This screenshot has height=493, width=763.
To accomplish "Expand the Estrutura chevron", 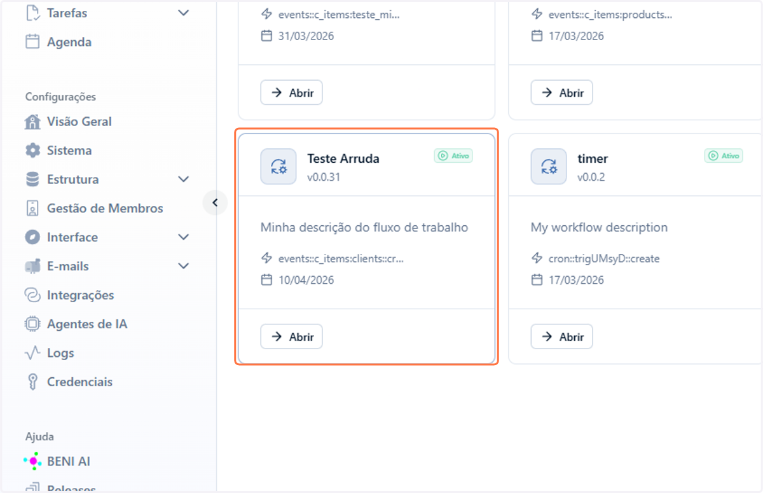I will coord(184,179).
